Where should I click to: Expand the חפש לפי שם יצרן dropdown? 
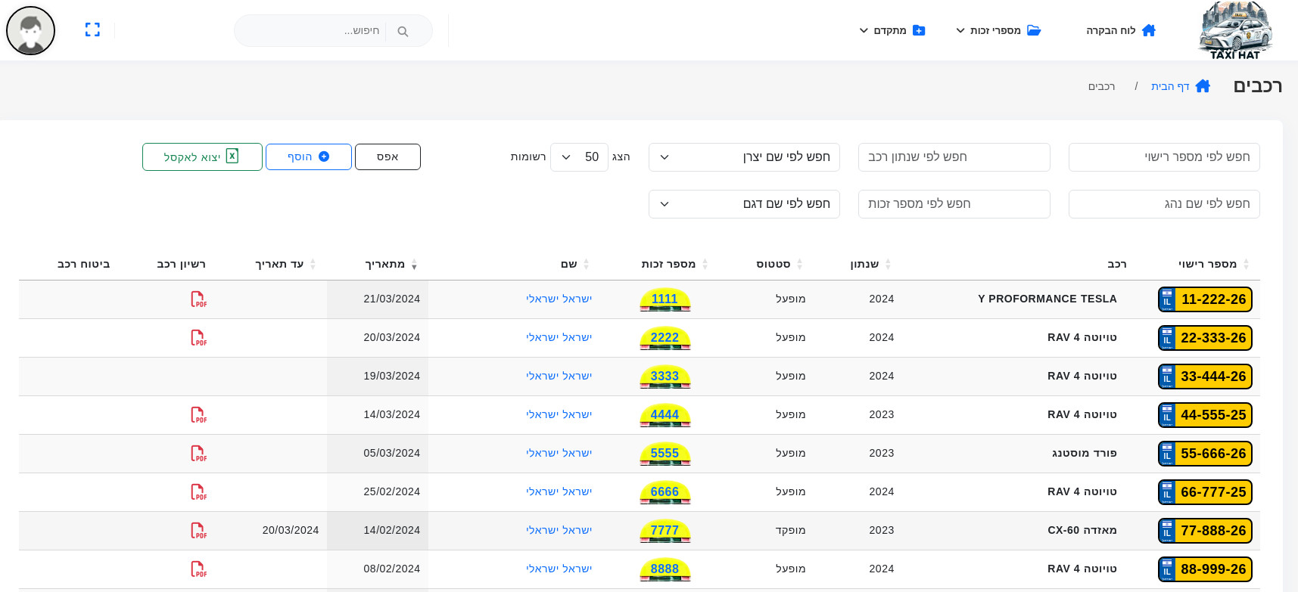744,157
